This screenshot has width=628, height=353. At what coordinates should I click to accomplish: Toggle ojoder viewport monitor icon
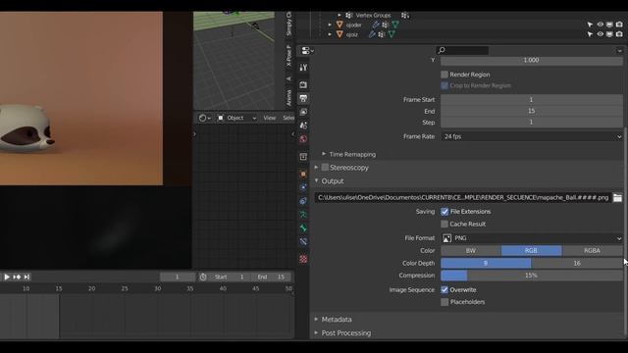[x=609, y=25]
